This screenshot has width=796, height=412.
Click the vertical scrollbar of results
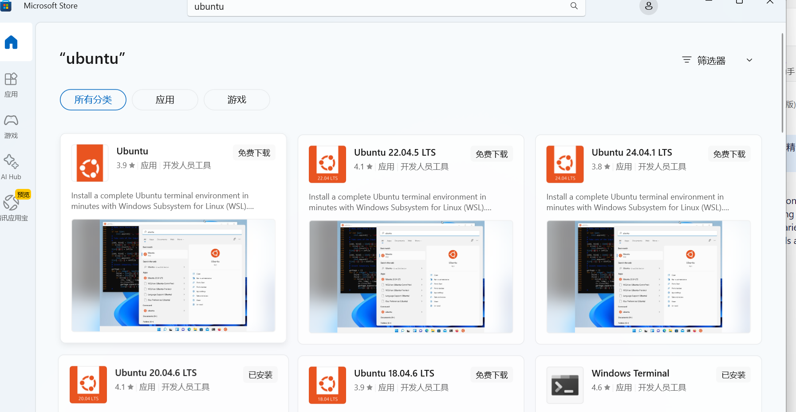tap(782, 83)
